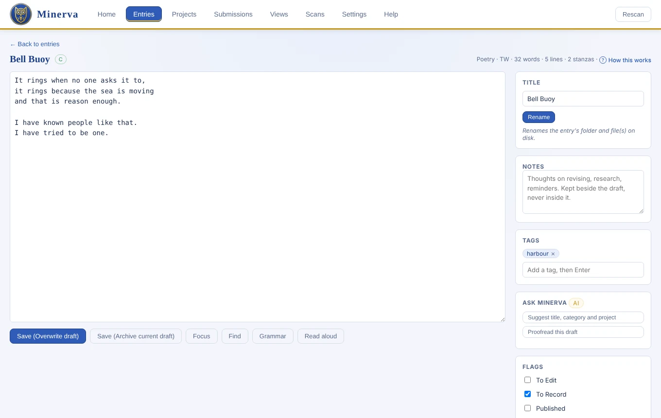Image resolution: width=661 pixels, height=418 pixels.
Task: Open the Entries section
Action: click(x=144, y=14)
